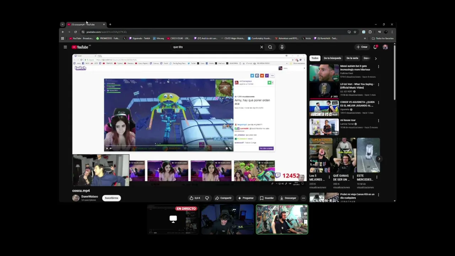Select the middle dark-room webcam tile
Viewport: 455px width, 256px height.
click(227, 219)
